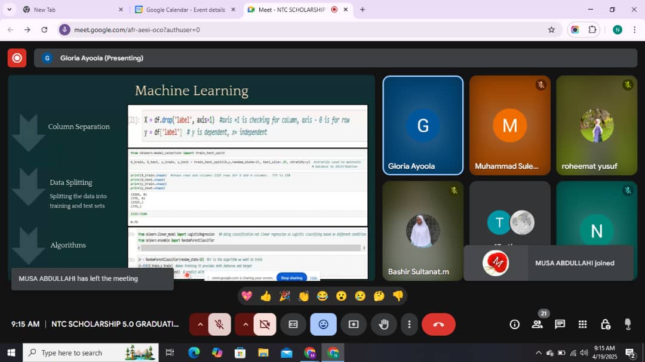The width and height of the screenshot is (645, 362).
Task: Select roheemat yusuf participant tile
Action: [x=597, y=125]
